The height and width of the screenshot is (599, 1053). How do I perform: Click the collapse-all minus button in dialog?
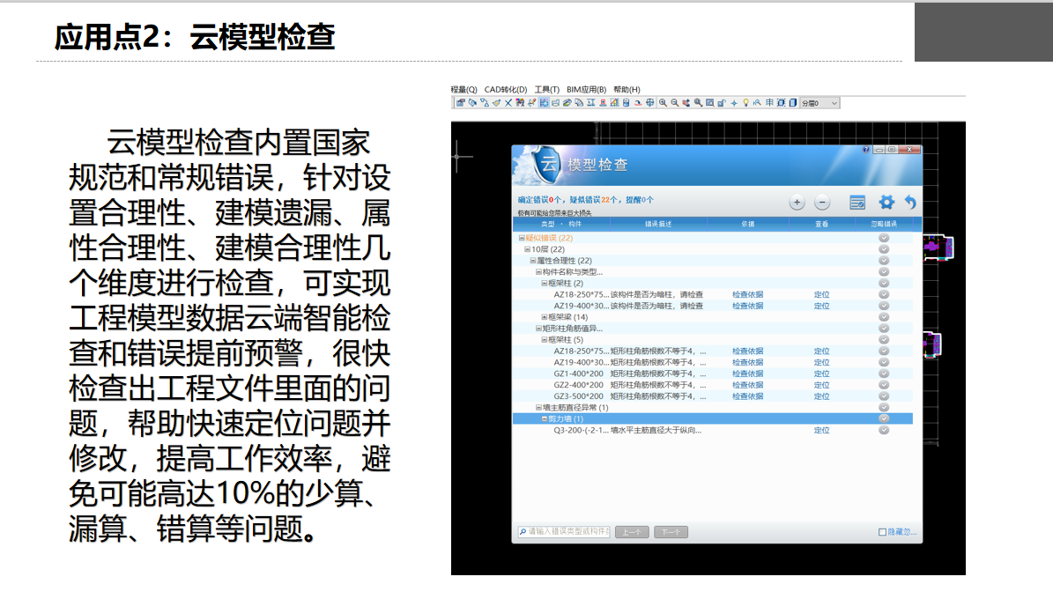(x=821, y=203)
